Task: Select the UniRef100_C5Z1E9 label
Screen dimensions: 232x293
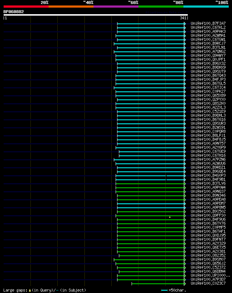Action: 208,111
